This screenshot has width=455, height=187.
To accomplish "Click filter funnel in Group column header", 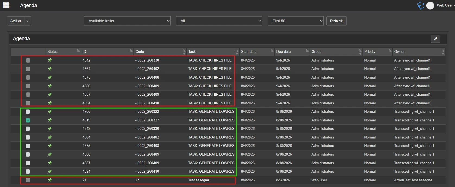I will pyautogui.click(x=360, y=54).
